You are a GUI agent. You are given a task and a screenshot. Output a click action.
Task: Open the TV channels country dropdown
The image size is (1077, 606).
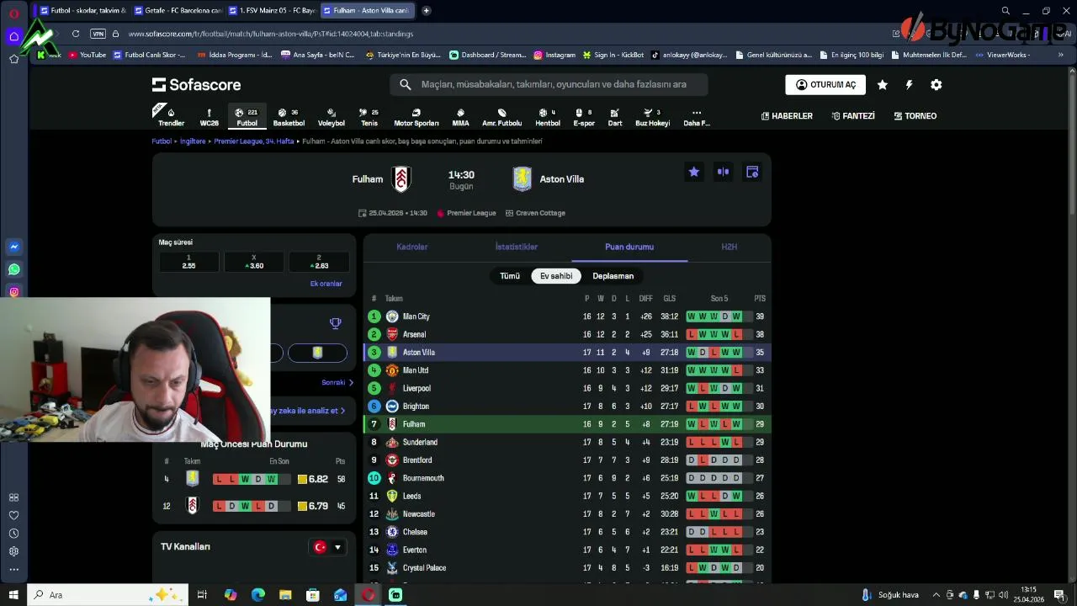coord(328,547)
